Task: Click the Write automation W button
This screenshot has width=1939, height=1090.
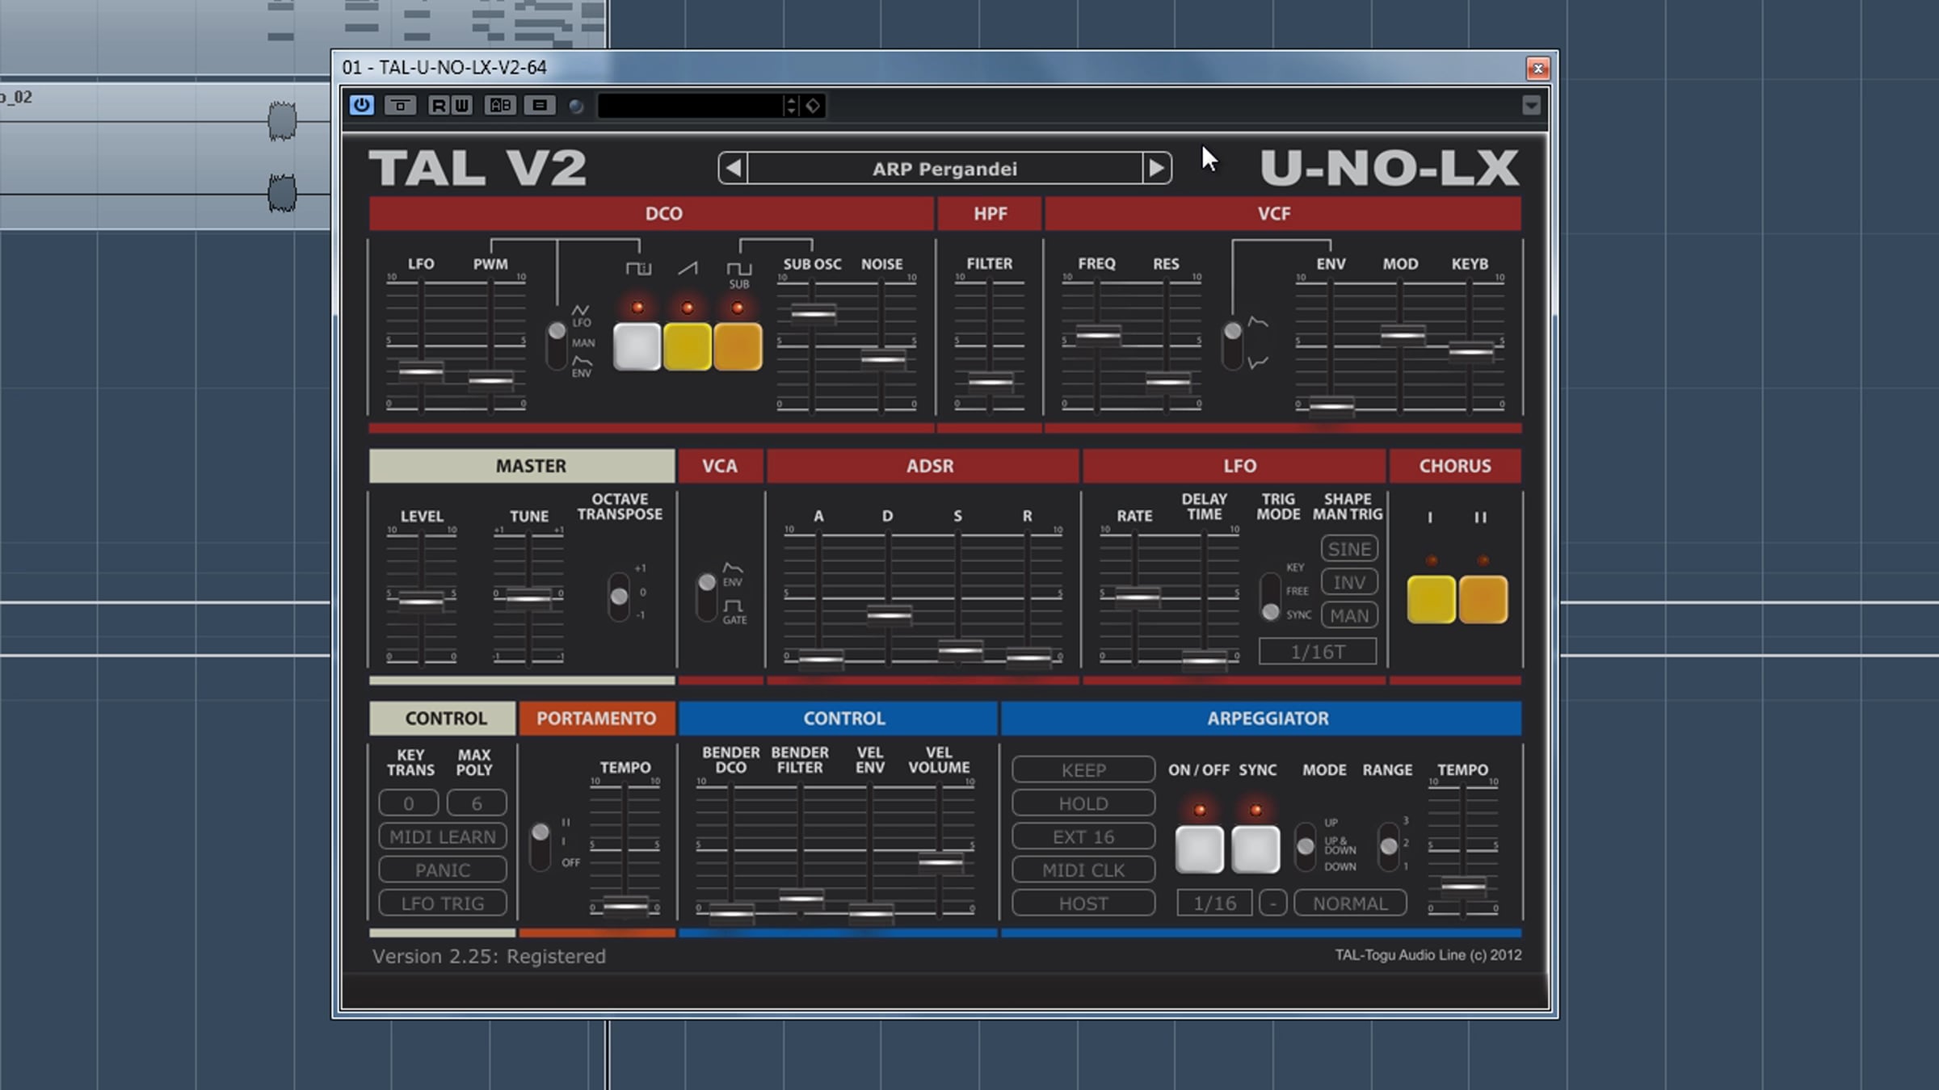Action: point(461,105)
